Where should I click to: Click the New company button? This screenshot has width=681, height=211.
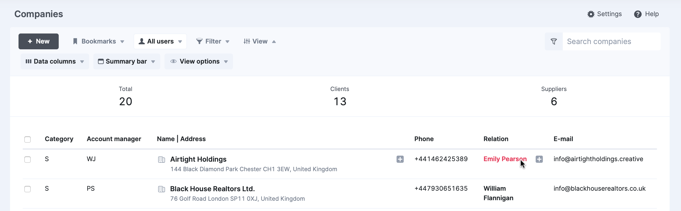[39, 41]
